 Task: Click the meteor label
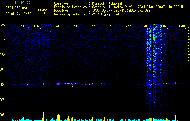pos(43,9)
